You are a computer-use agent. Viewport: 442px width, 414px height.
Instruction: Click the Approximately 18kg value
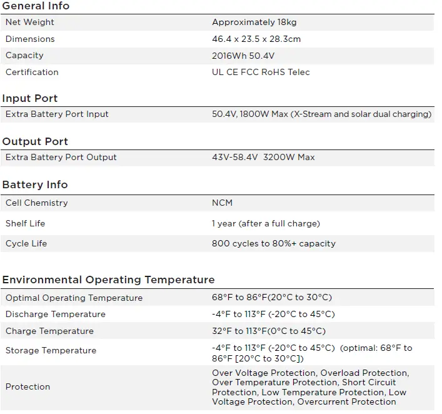254,22
